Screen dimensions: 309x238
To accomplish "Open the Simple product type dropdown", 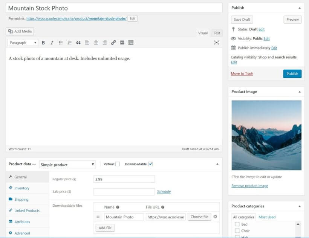I will coord(67,165).
